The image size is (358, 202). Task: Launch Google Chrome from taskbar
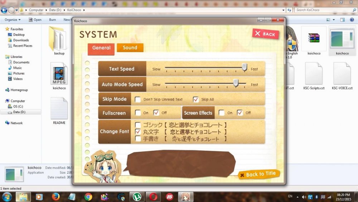point(88,197)
